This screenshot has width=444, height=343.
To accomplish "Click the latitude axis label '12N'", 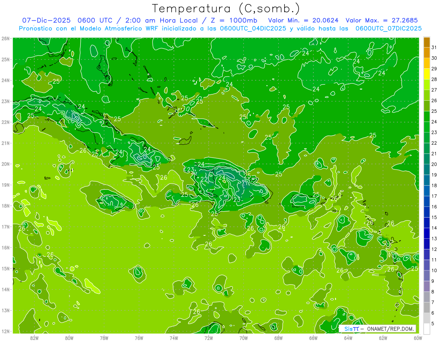I will point(6,331).
